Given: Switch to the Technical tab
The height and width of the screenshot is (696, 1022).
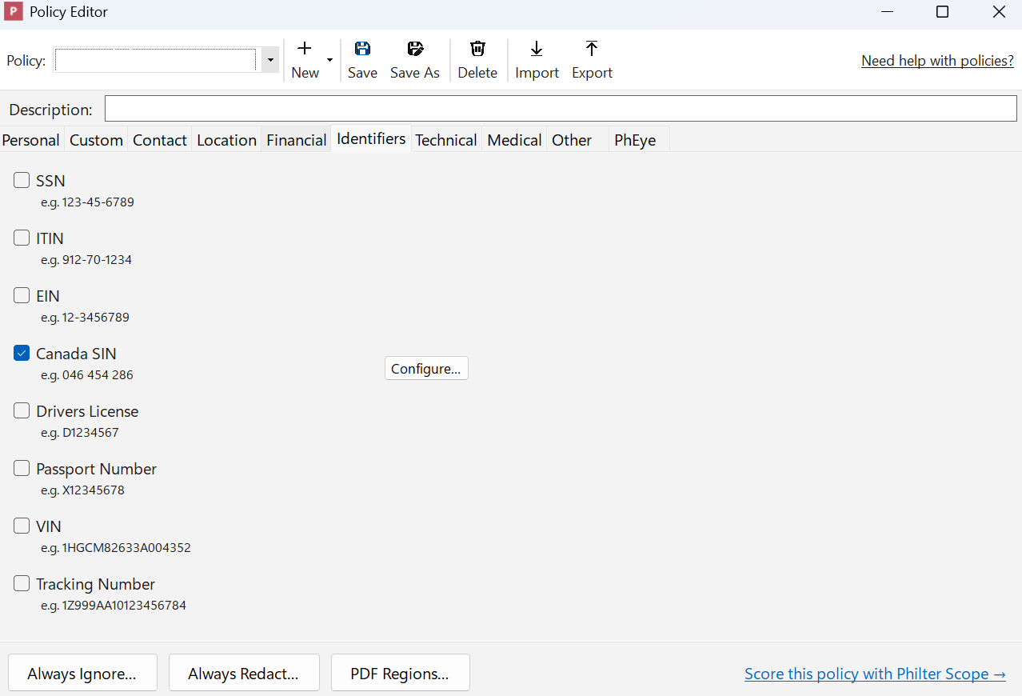Looking at the screenshot, I should click(x=446, y=140).
